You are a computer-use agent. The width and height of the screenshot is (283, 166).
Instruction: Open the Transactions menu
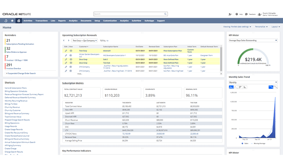(x=41, y=21)
